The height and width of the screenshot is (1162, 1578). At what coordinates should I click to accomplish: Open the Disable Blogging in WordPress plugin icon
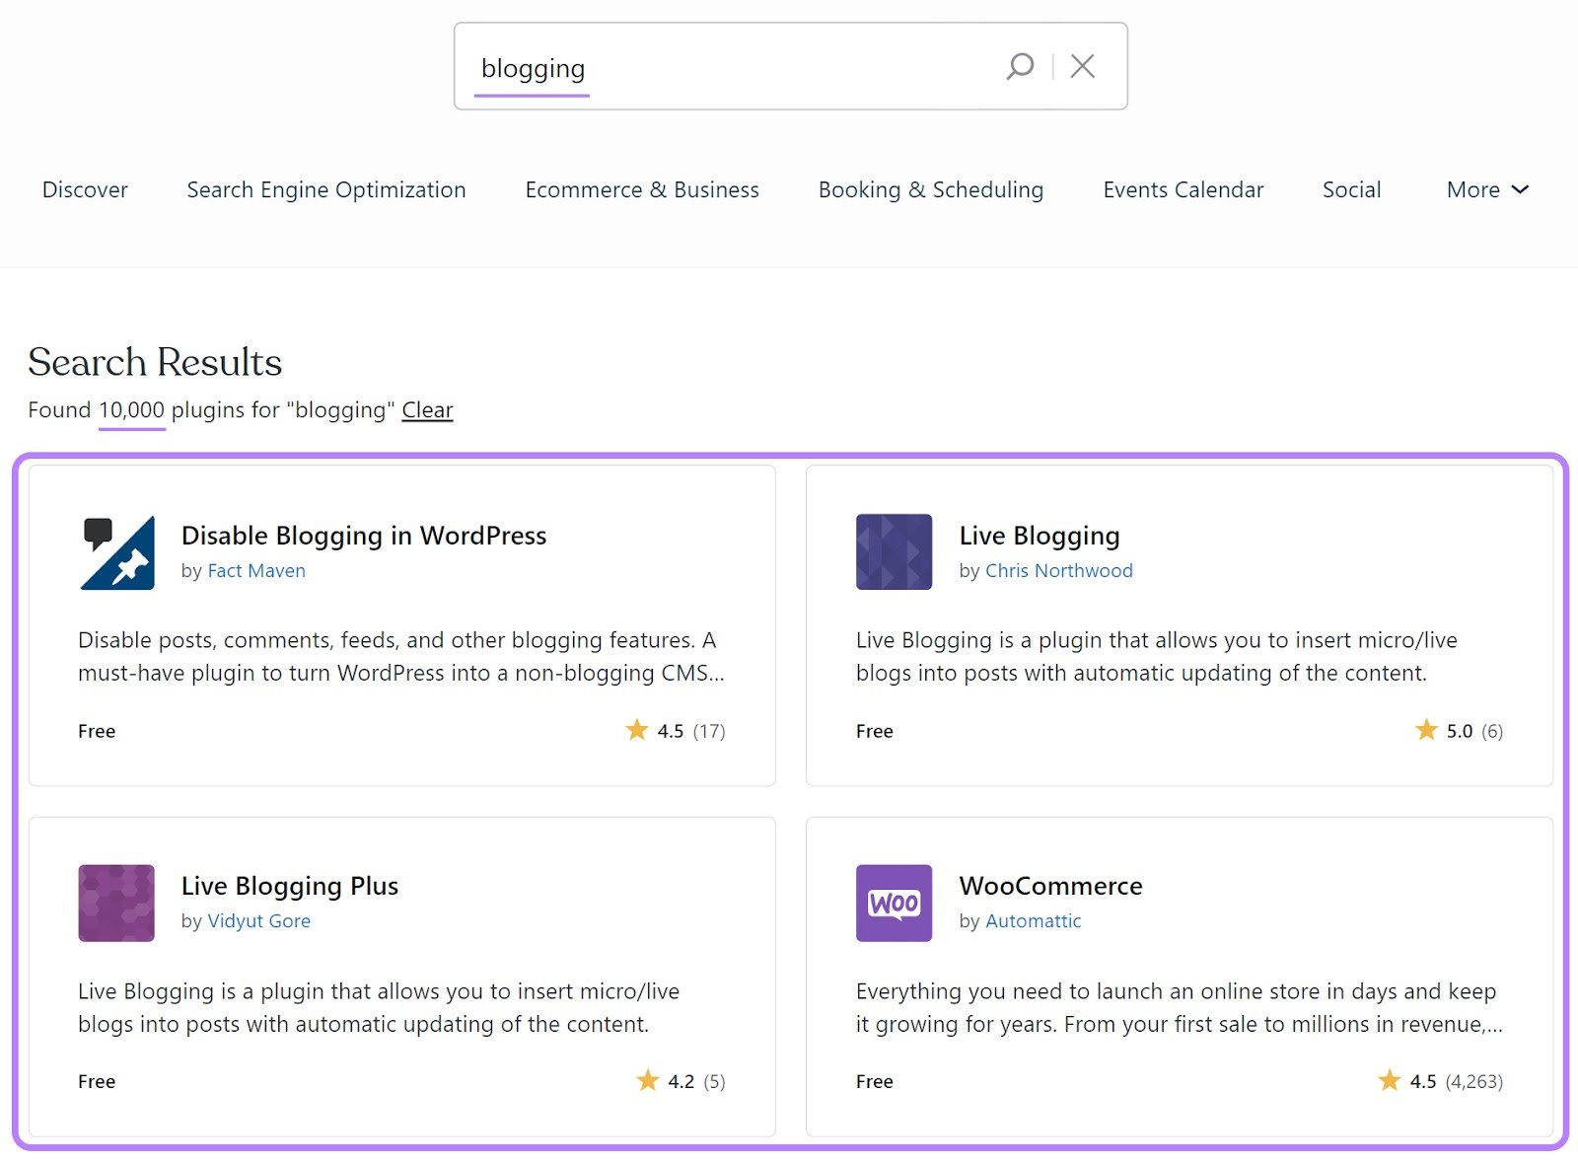116,552
